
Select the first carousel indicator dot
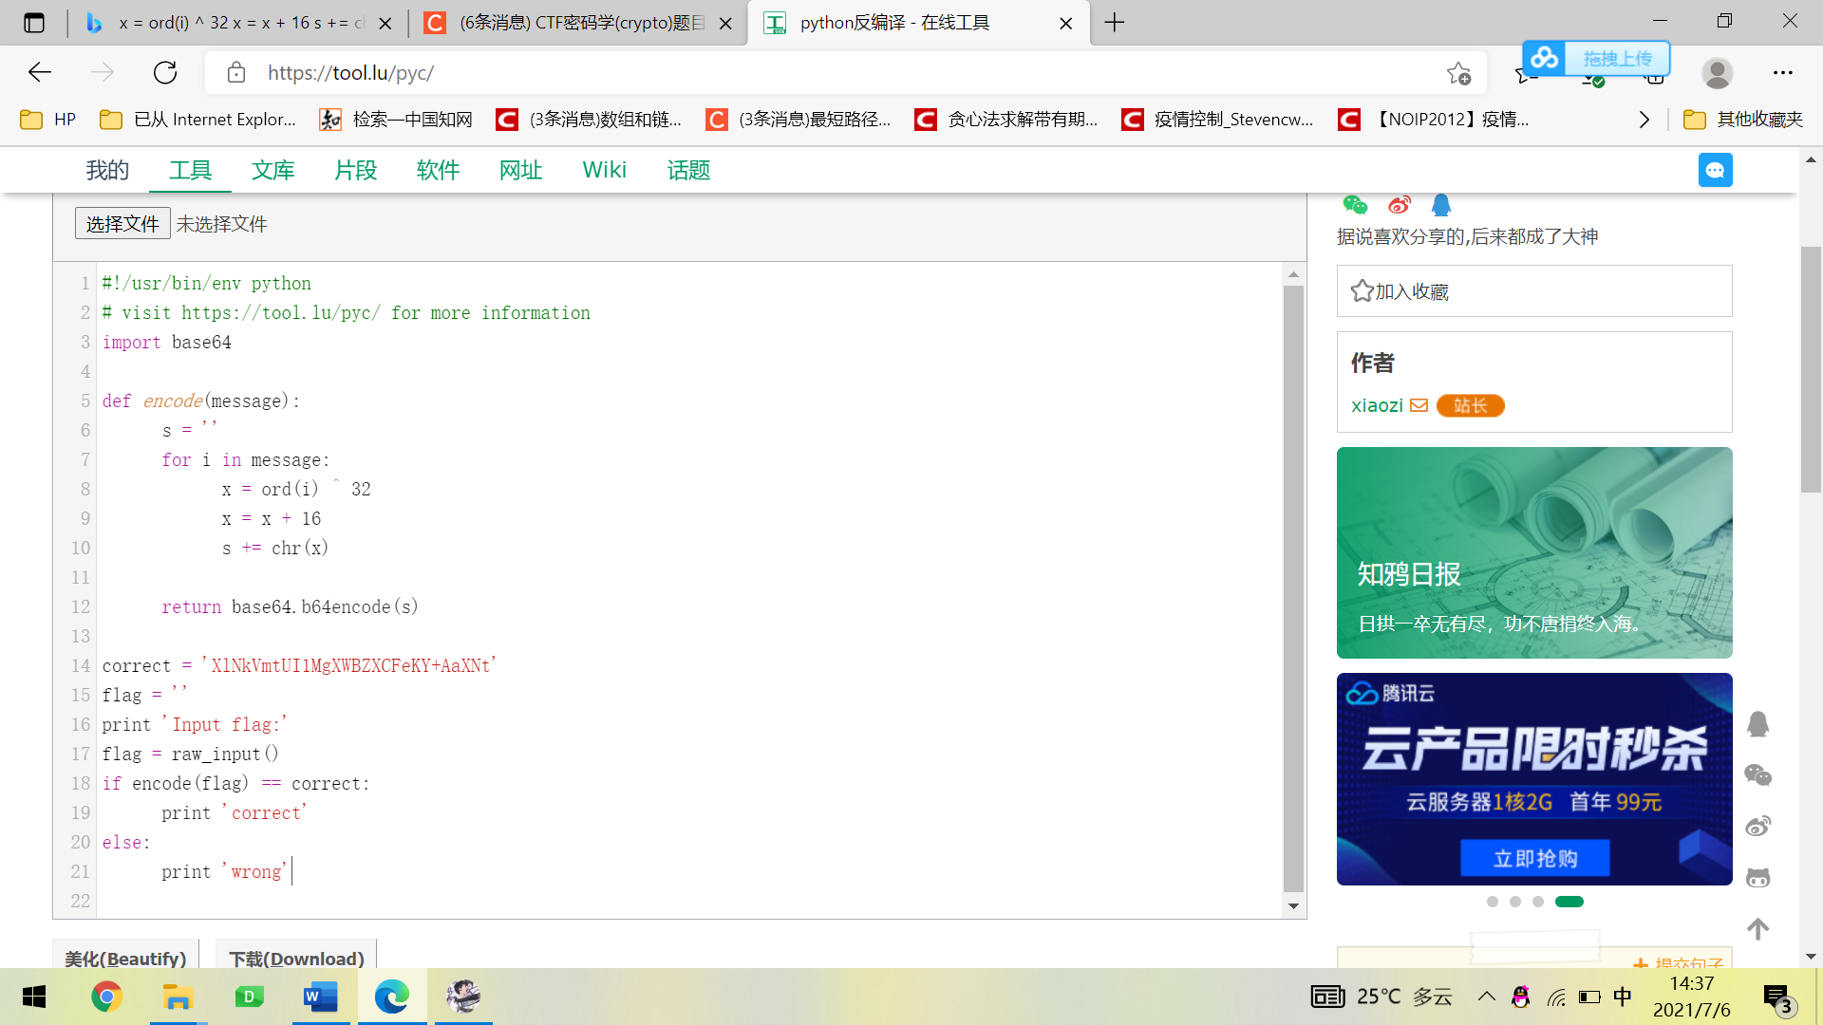pyautogui.click(x=1493, y=902)
